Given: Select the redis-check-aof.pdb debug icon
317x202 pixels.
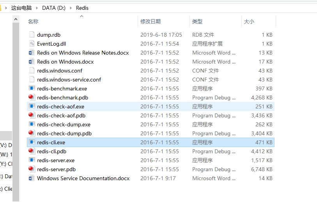Looking at the screenshot, I should click(31, 115).
